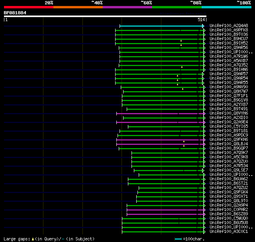
Task: Open the UniRef100_A2Q4A8 hit label
Action: (229, 26)
